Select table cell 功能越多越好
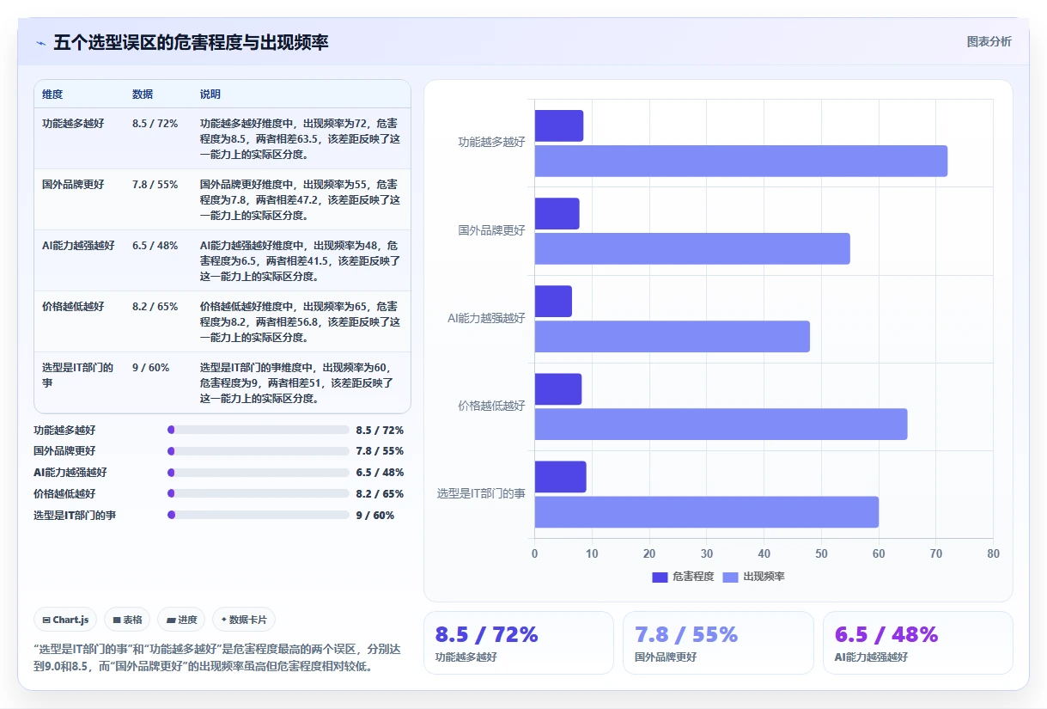1047x709 pixels. coord(73,124)
